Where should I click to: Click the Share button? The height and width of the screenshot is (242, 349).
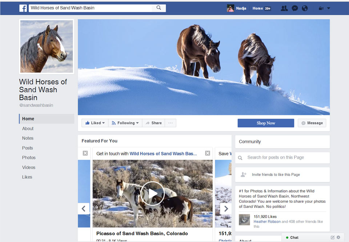(x=153, y=123)
